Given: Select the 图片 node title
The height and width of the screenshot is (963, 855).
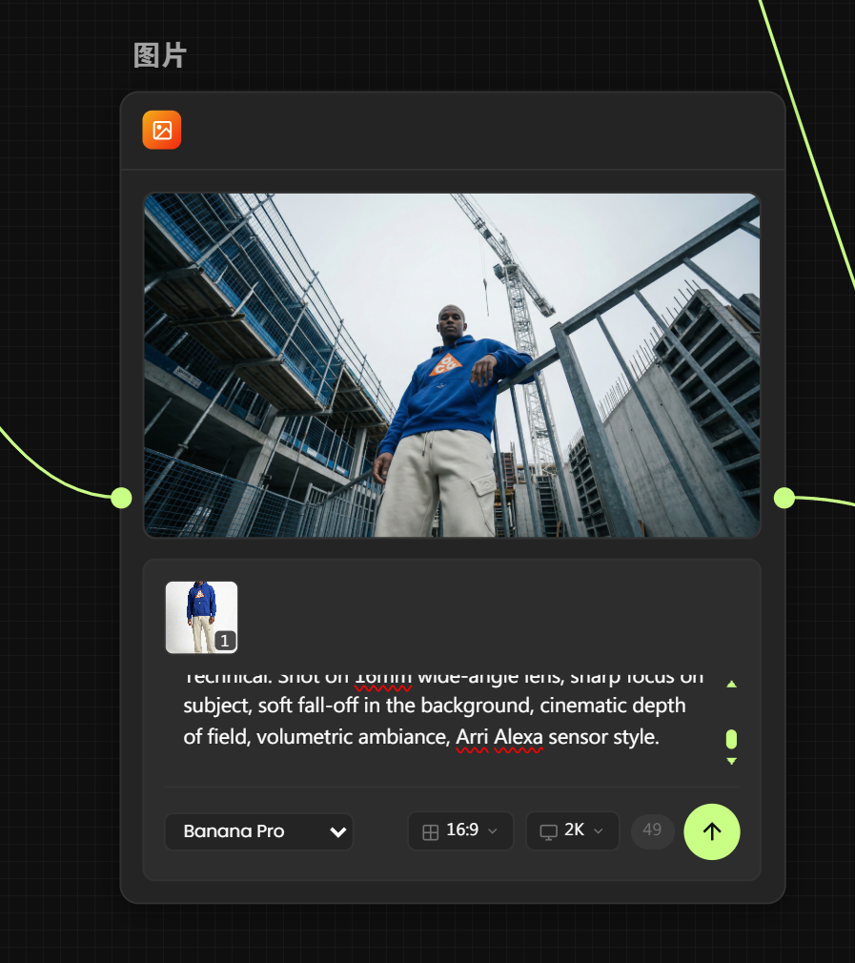Looking at the screenshot, I should [x=160, y=56].
